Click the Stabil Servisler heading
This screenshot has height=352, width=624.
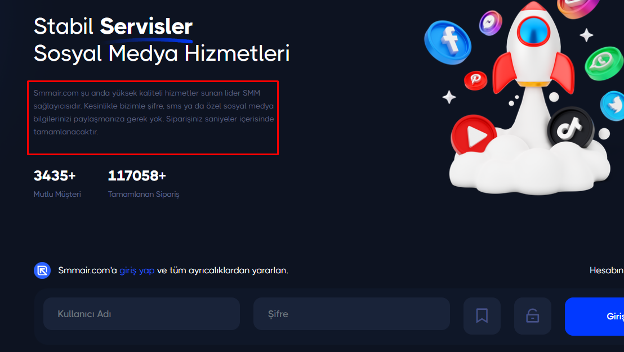pos(113,26)
